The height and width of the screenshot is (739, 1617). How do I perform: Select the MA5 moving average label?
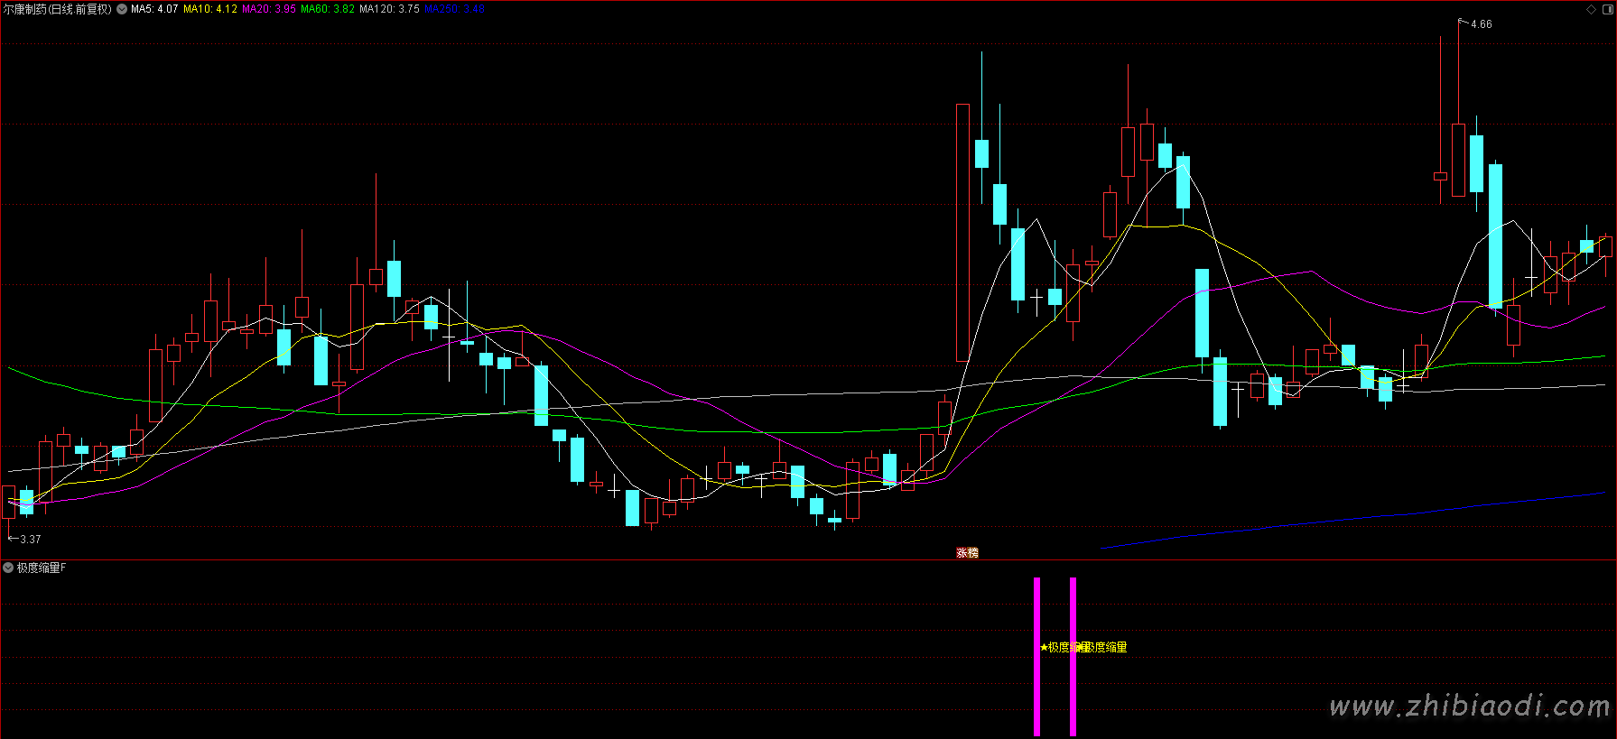point(154,9)
